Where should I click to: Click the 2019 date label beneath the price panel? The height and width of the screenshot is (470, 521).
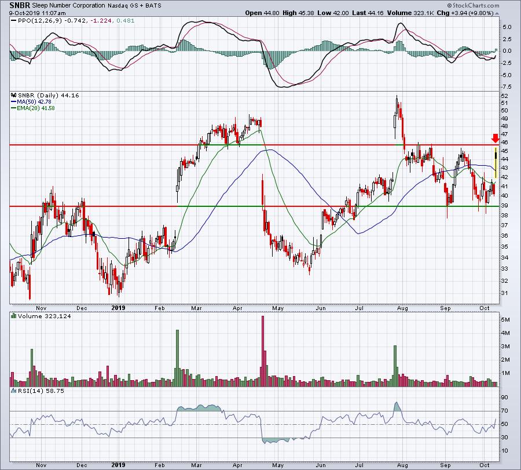(118, 308)
